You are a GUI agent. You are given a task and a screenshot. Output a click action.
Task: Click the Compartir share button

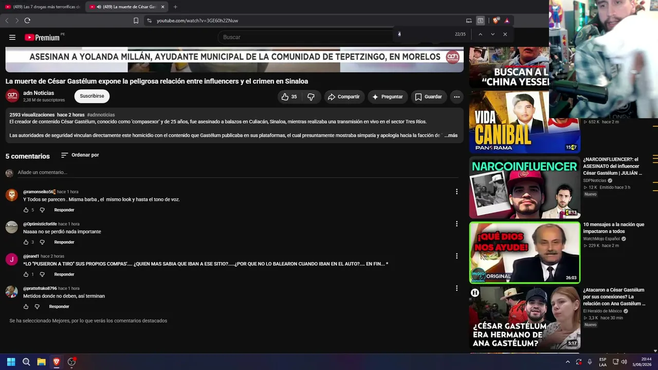pyautogui.click(x=344, y=97)
